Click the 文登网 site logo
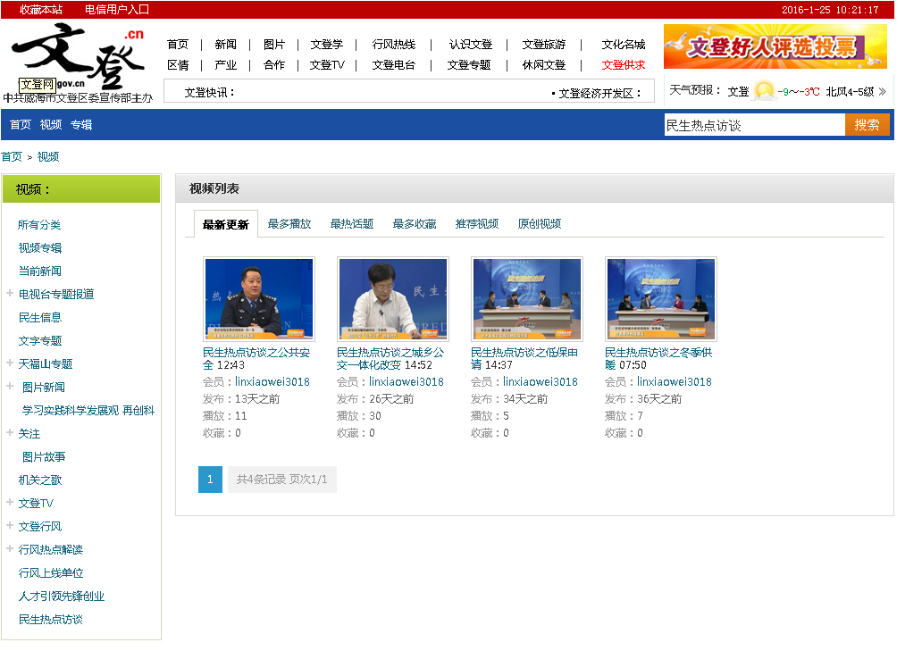 (x=79, y=59)
